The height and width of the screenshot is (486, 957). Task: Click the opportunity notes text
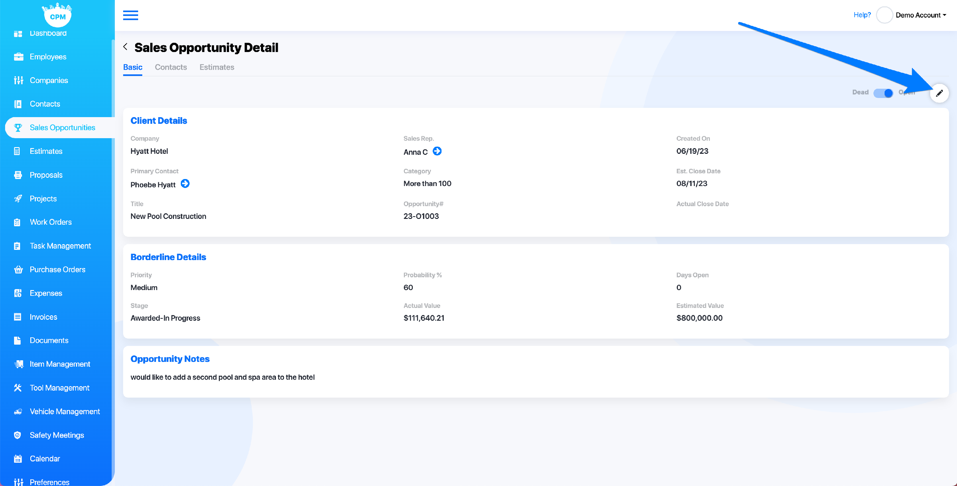point(222,377)
